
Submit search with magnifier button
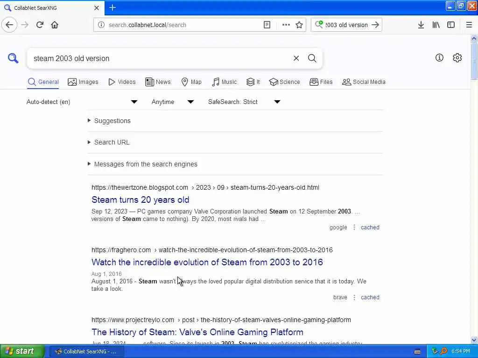coord(312,58)
